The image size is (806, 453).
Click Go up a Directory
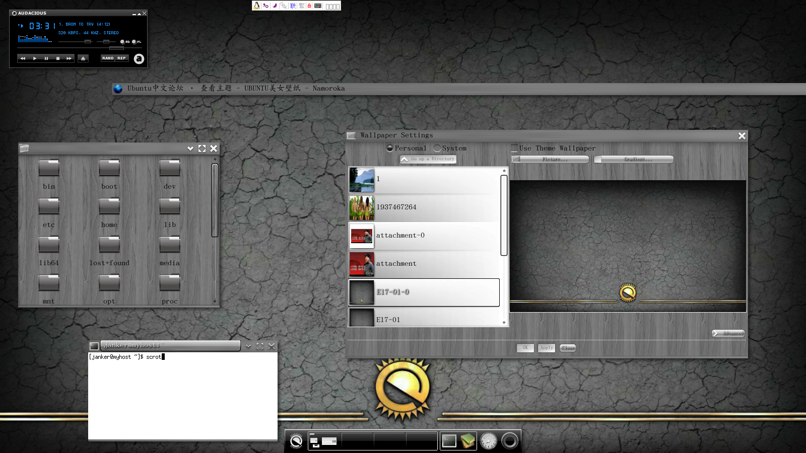click(428, 159)
